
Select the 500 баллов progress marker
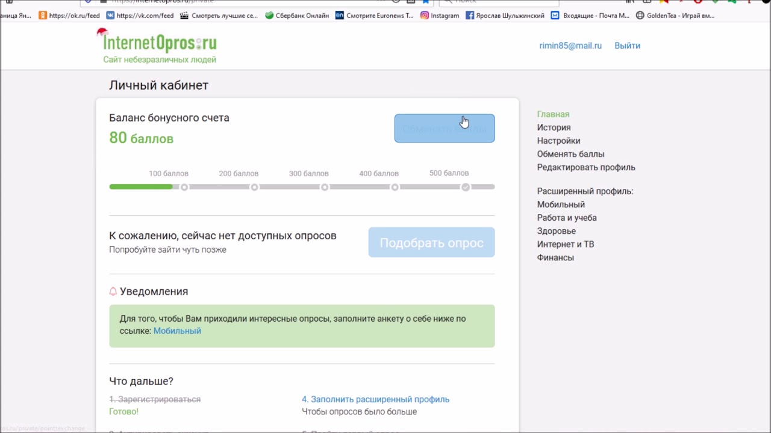pyautogui.click(x=465, y=187)
